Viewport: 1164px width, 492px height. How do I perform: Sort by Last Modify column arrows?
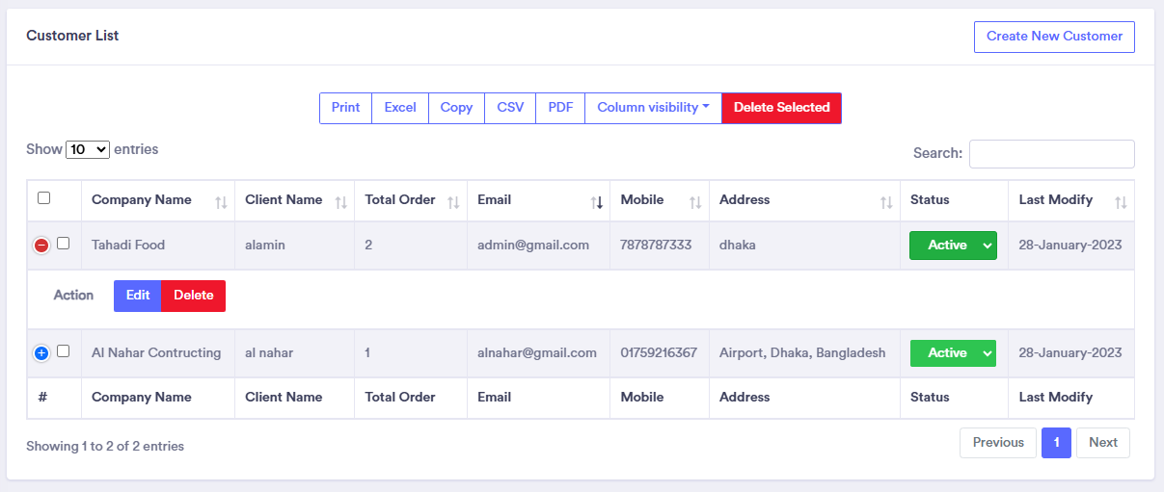click(x=1121, y=202)
